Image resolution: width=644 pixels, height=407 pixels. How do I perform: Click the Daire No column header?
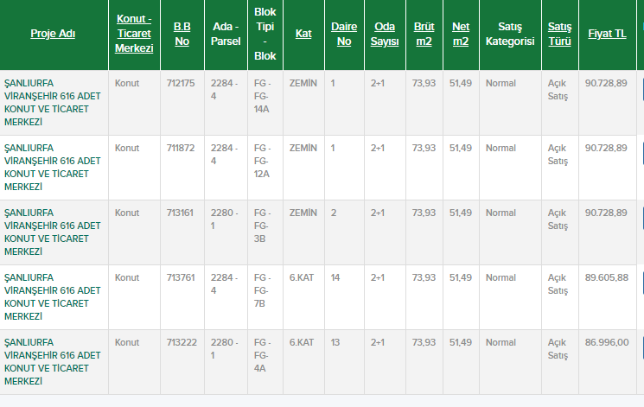(344, 34)
